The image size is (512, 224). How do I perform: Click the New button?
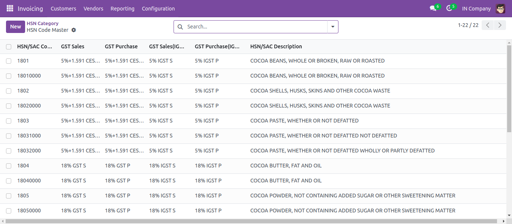[15, 27]
